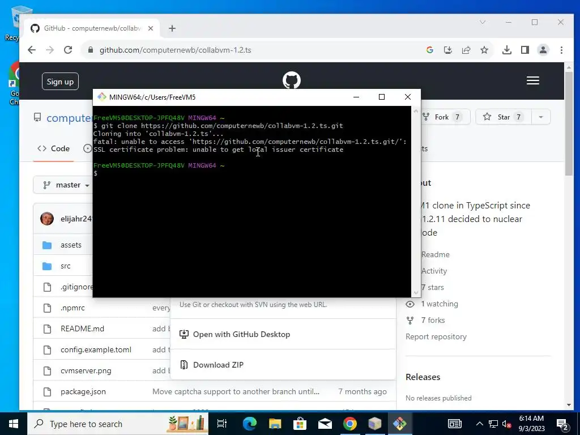Click the taskbar search box
The height and width of the screenshot is (435, 580).
point(118,424)
